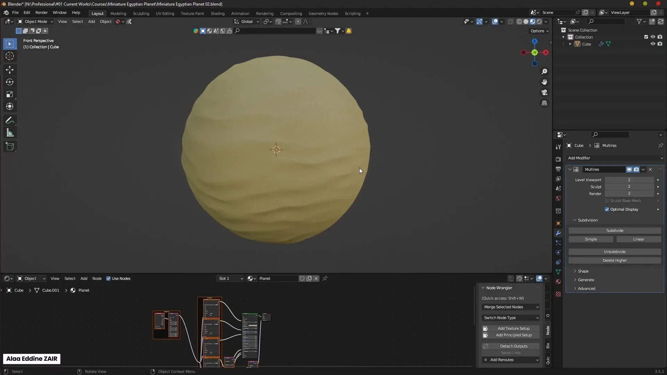Select the Rotate tool in sidebar
Image resolution: width=667 pixels, height=375 pixels.
[10, 82]
